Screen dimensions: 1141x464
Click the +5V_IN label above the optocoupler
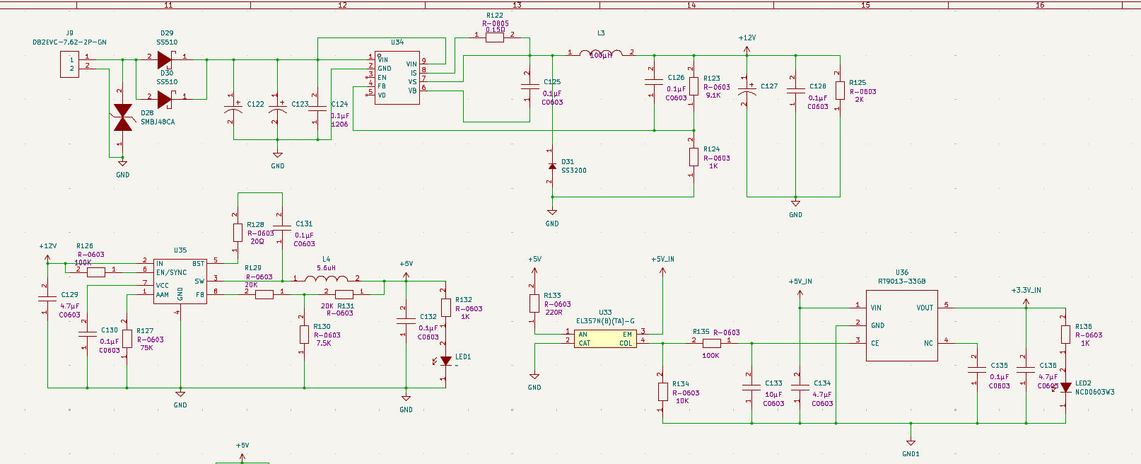(662, 260)
